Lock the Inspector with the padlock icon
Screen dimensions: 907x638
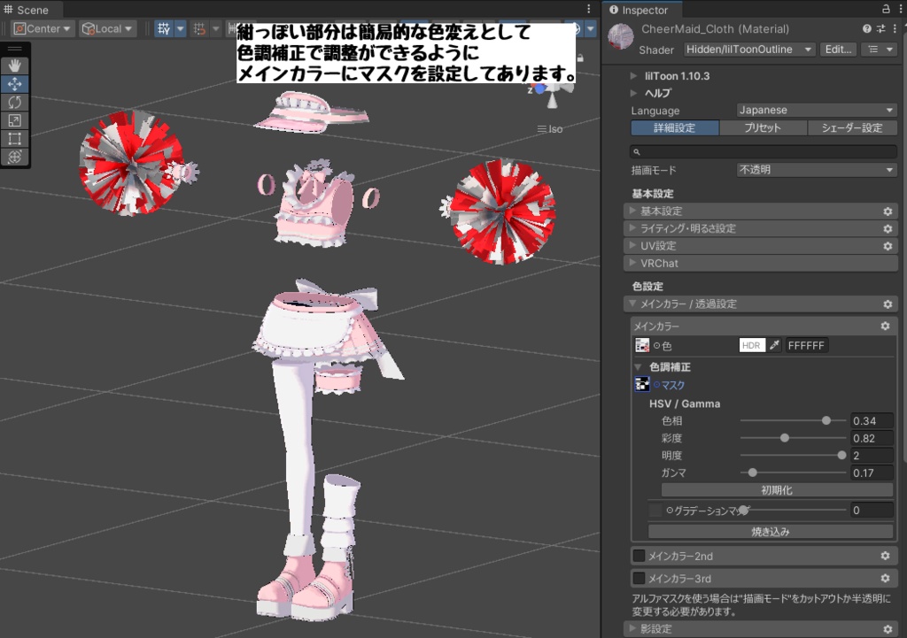click(885, 10)
